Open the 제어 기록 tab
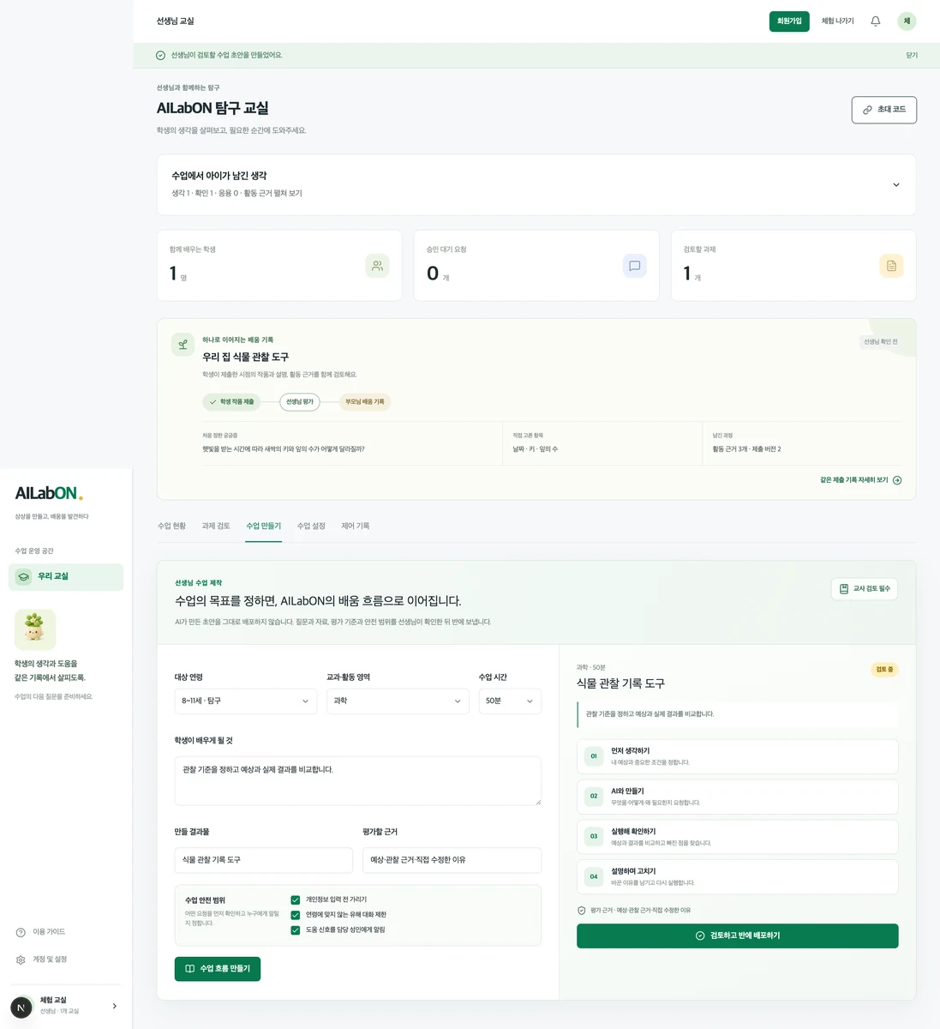940x1029 pixels. point(356,527)
